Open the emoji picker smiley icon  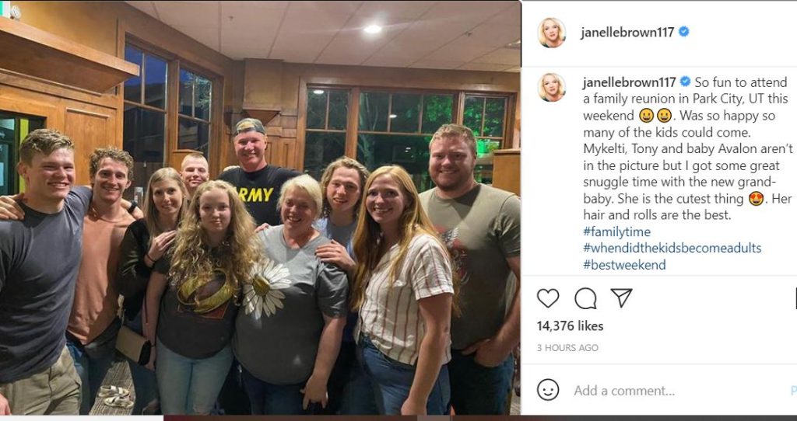pos(548,390)
